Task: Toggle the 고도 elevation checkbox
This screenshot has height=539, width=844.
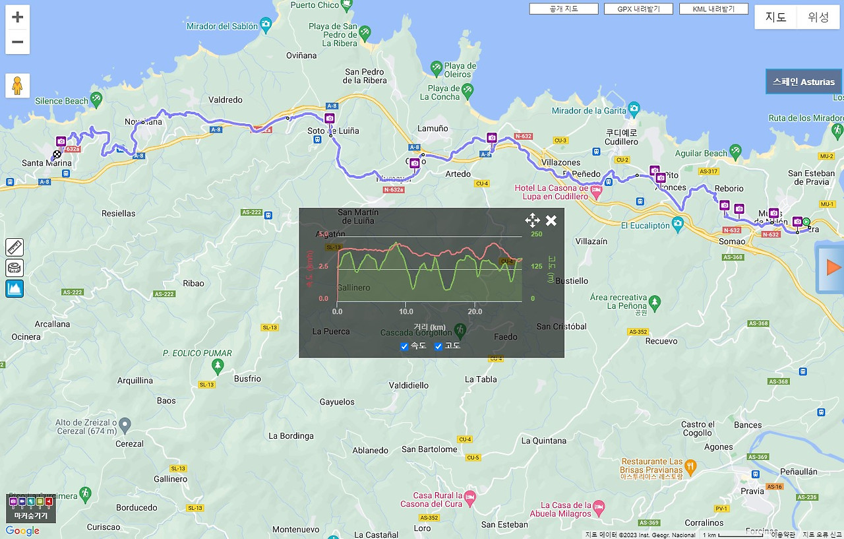Action: (438, 346)
